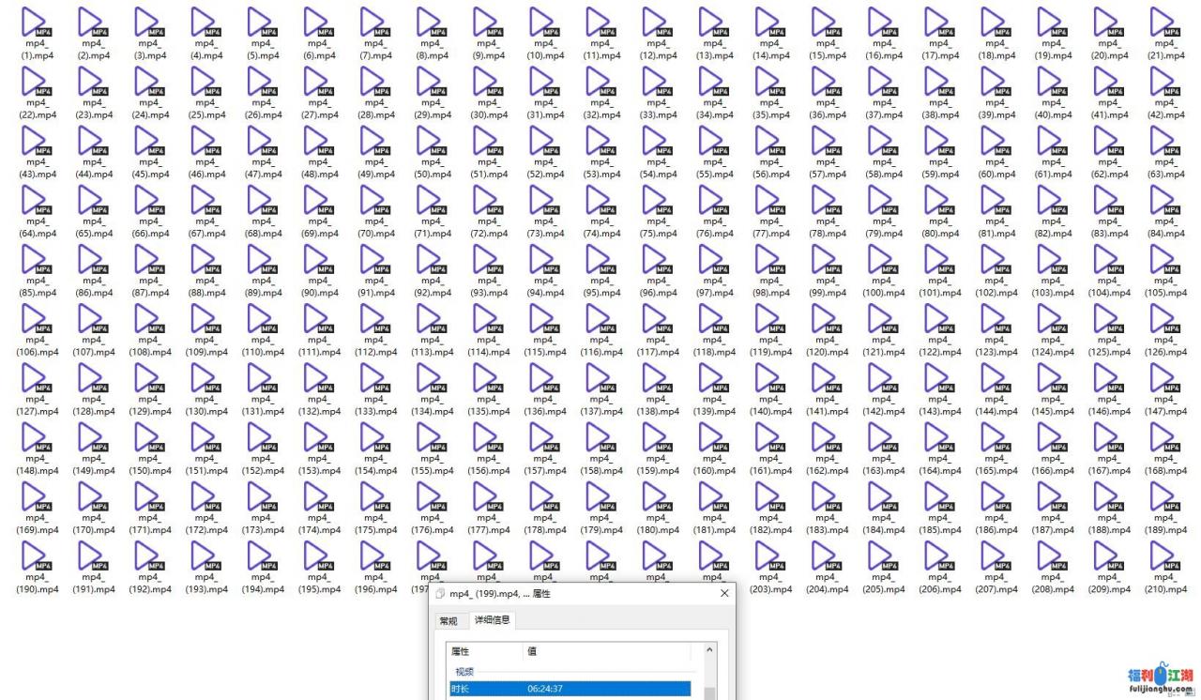Select the mp4_ (100).mp4 file icon
Image resolution: width=1201 pixels, height=700 pixels.
pos(883,261)
